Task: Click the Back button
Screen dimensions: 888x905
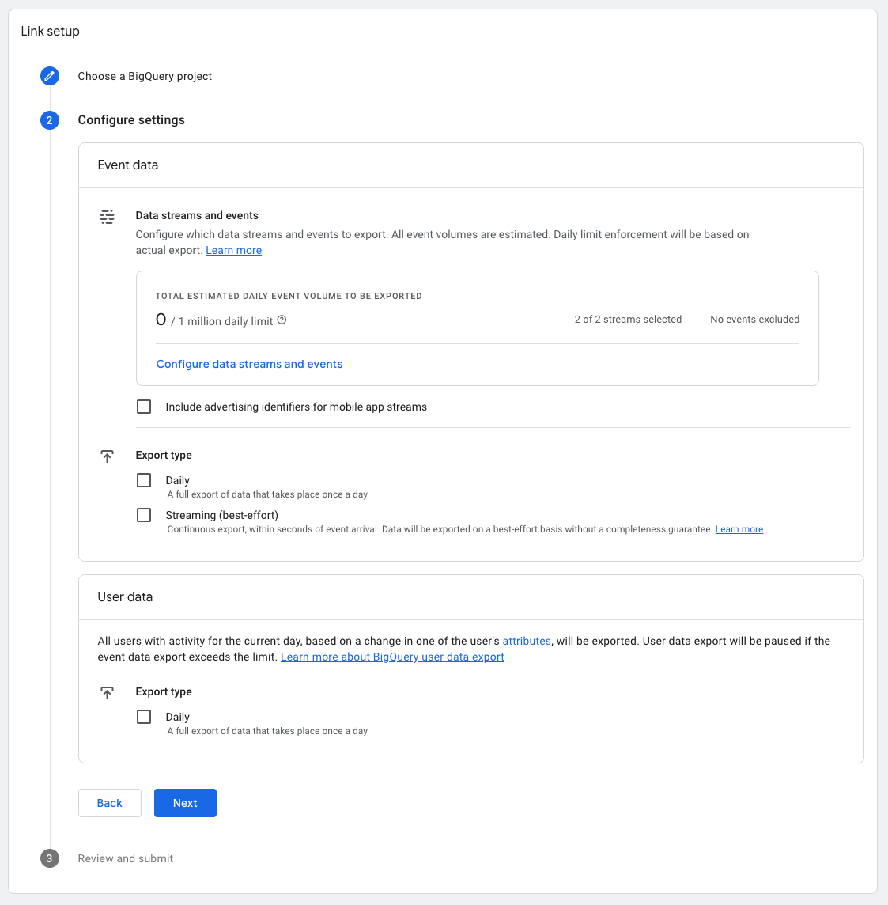Action: [x=110, y=803]
